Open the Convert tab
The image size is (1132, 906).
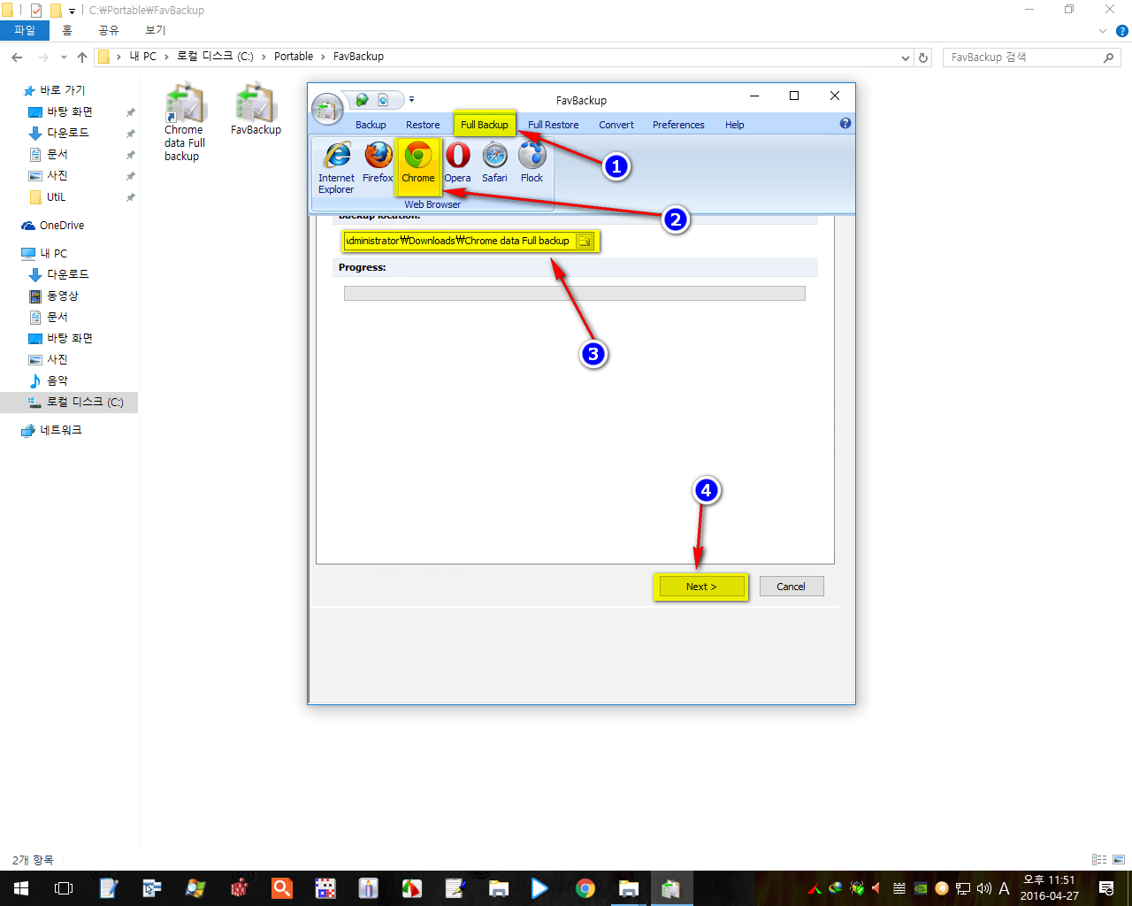616,125
